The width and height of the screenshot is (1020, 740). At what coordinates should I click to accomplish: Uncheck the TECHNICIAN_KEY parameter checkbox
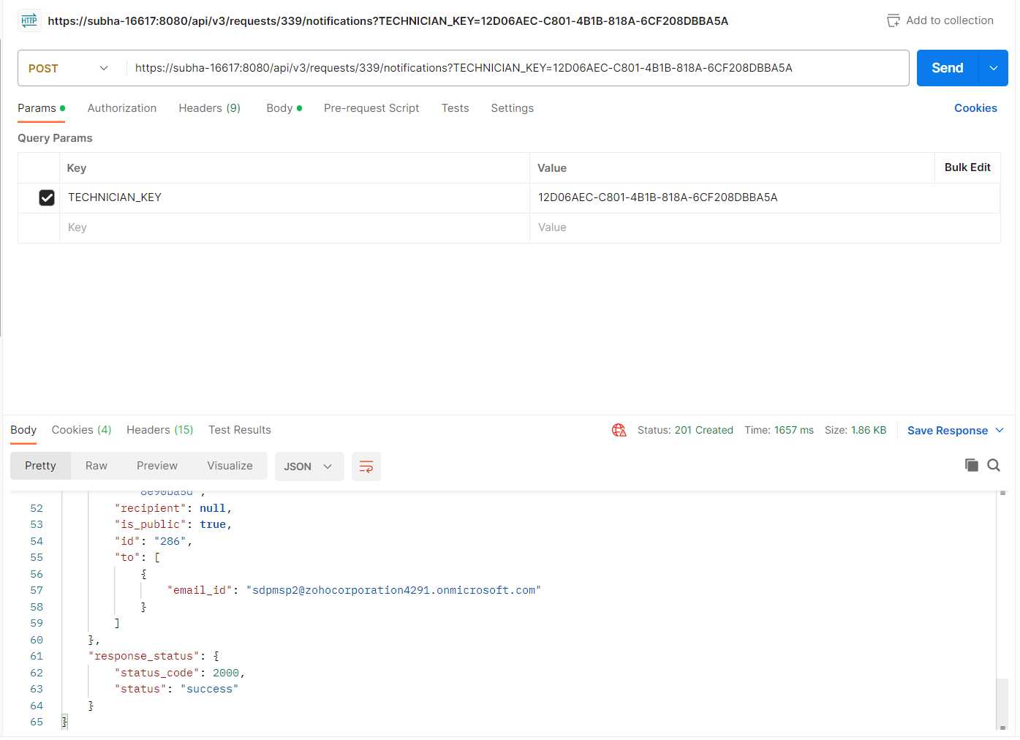coord(47,197)
